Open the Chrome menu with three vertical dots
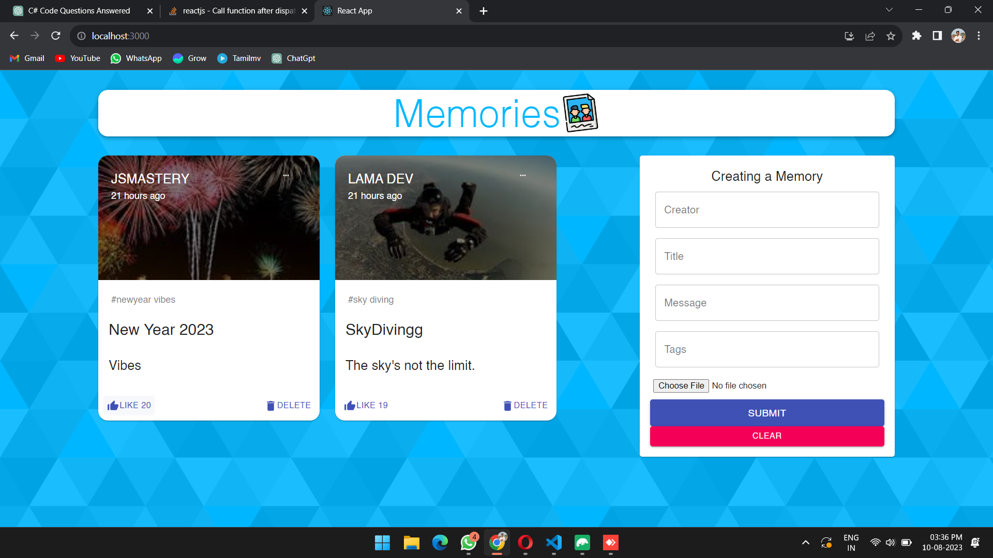The image size is (993, 558). (x=979, y=36)
